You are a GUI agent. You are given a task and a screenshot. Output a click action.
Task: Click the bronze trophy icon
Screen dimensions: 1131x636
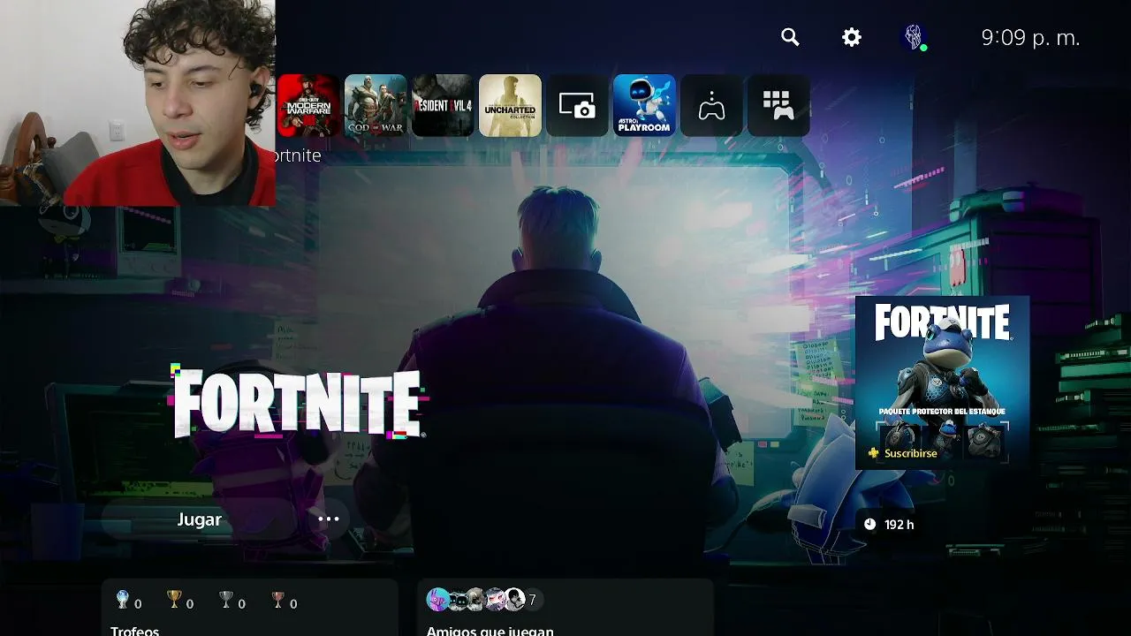point(278,601)
